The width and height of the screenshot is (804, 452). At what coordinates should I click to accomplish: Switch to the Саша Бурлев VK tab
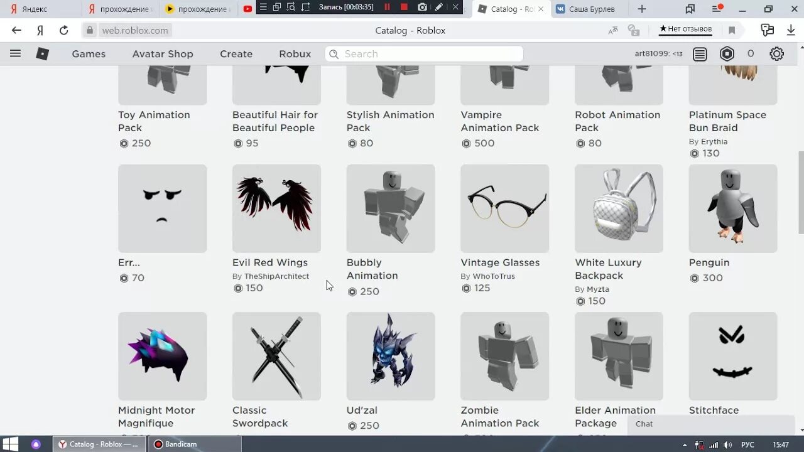pyautogui.click(x=590, y=9)
